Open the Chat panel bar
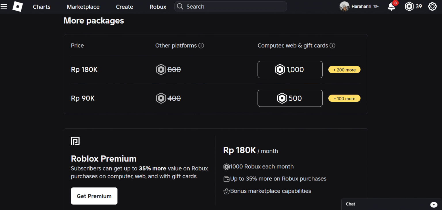The image size is (442, 210). click(392, 204)
